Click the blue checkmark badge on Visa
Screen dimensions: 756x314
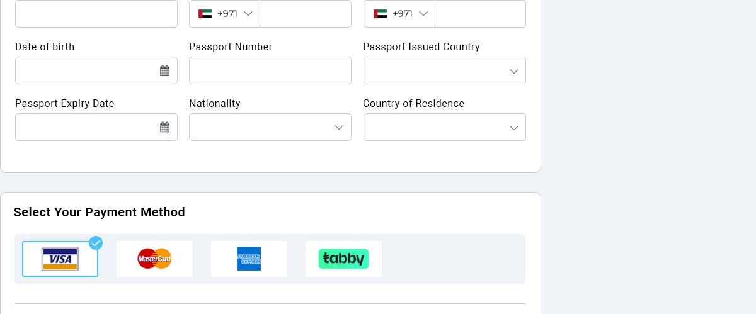point(96,243)
